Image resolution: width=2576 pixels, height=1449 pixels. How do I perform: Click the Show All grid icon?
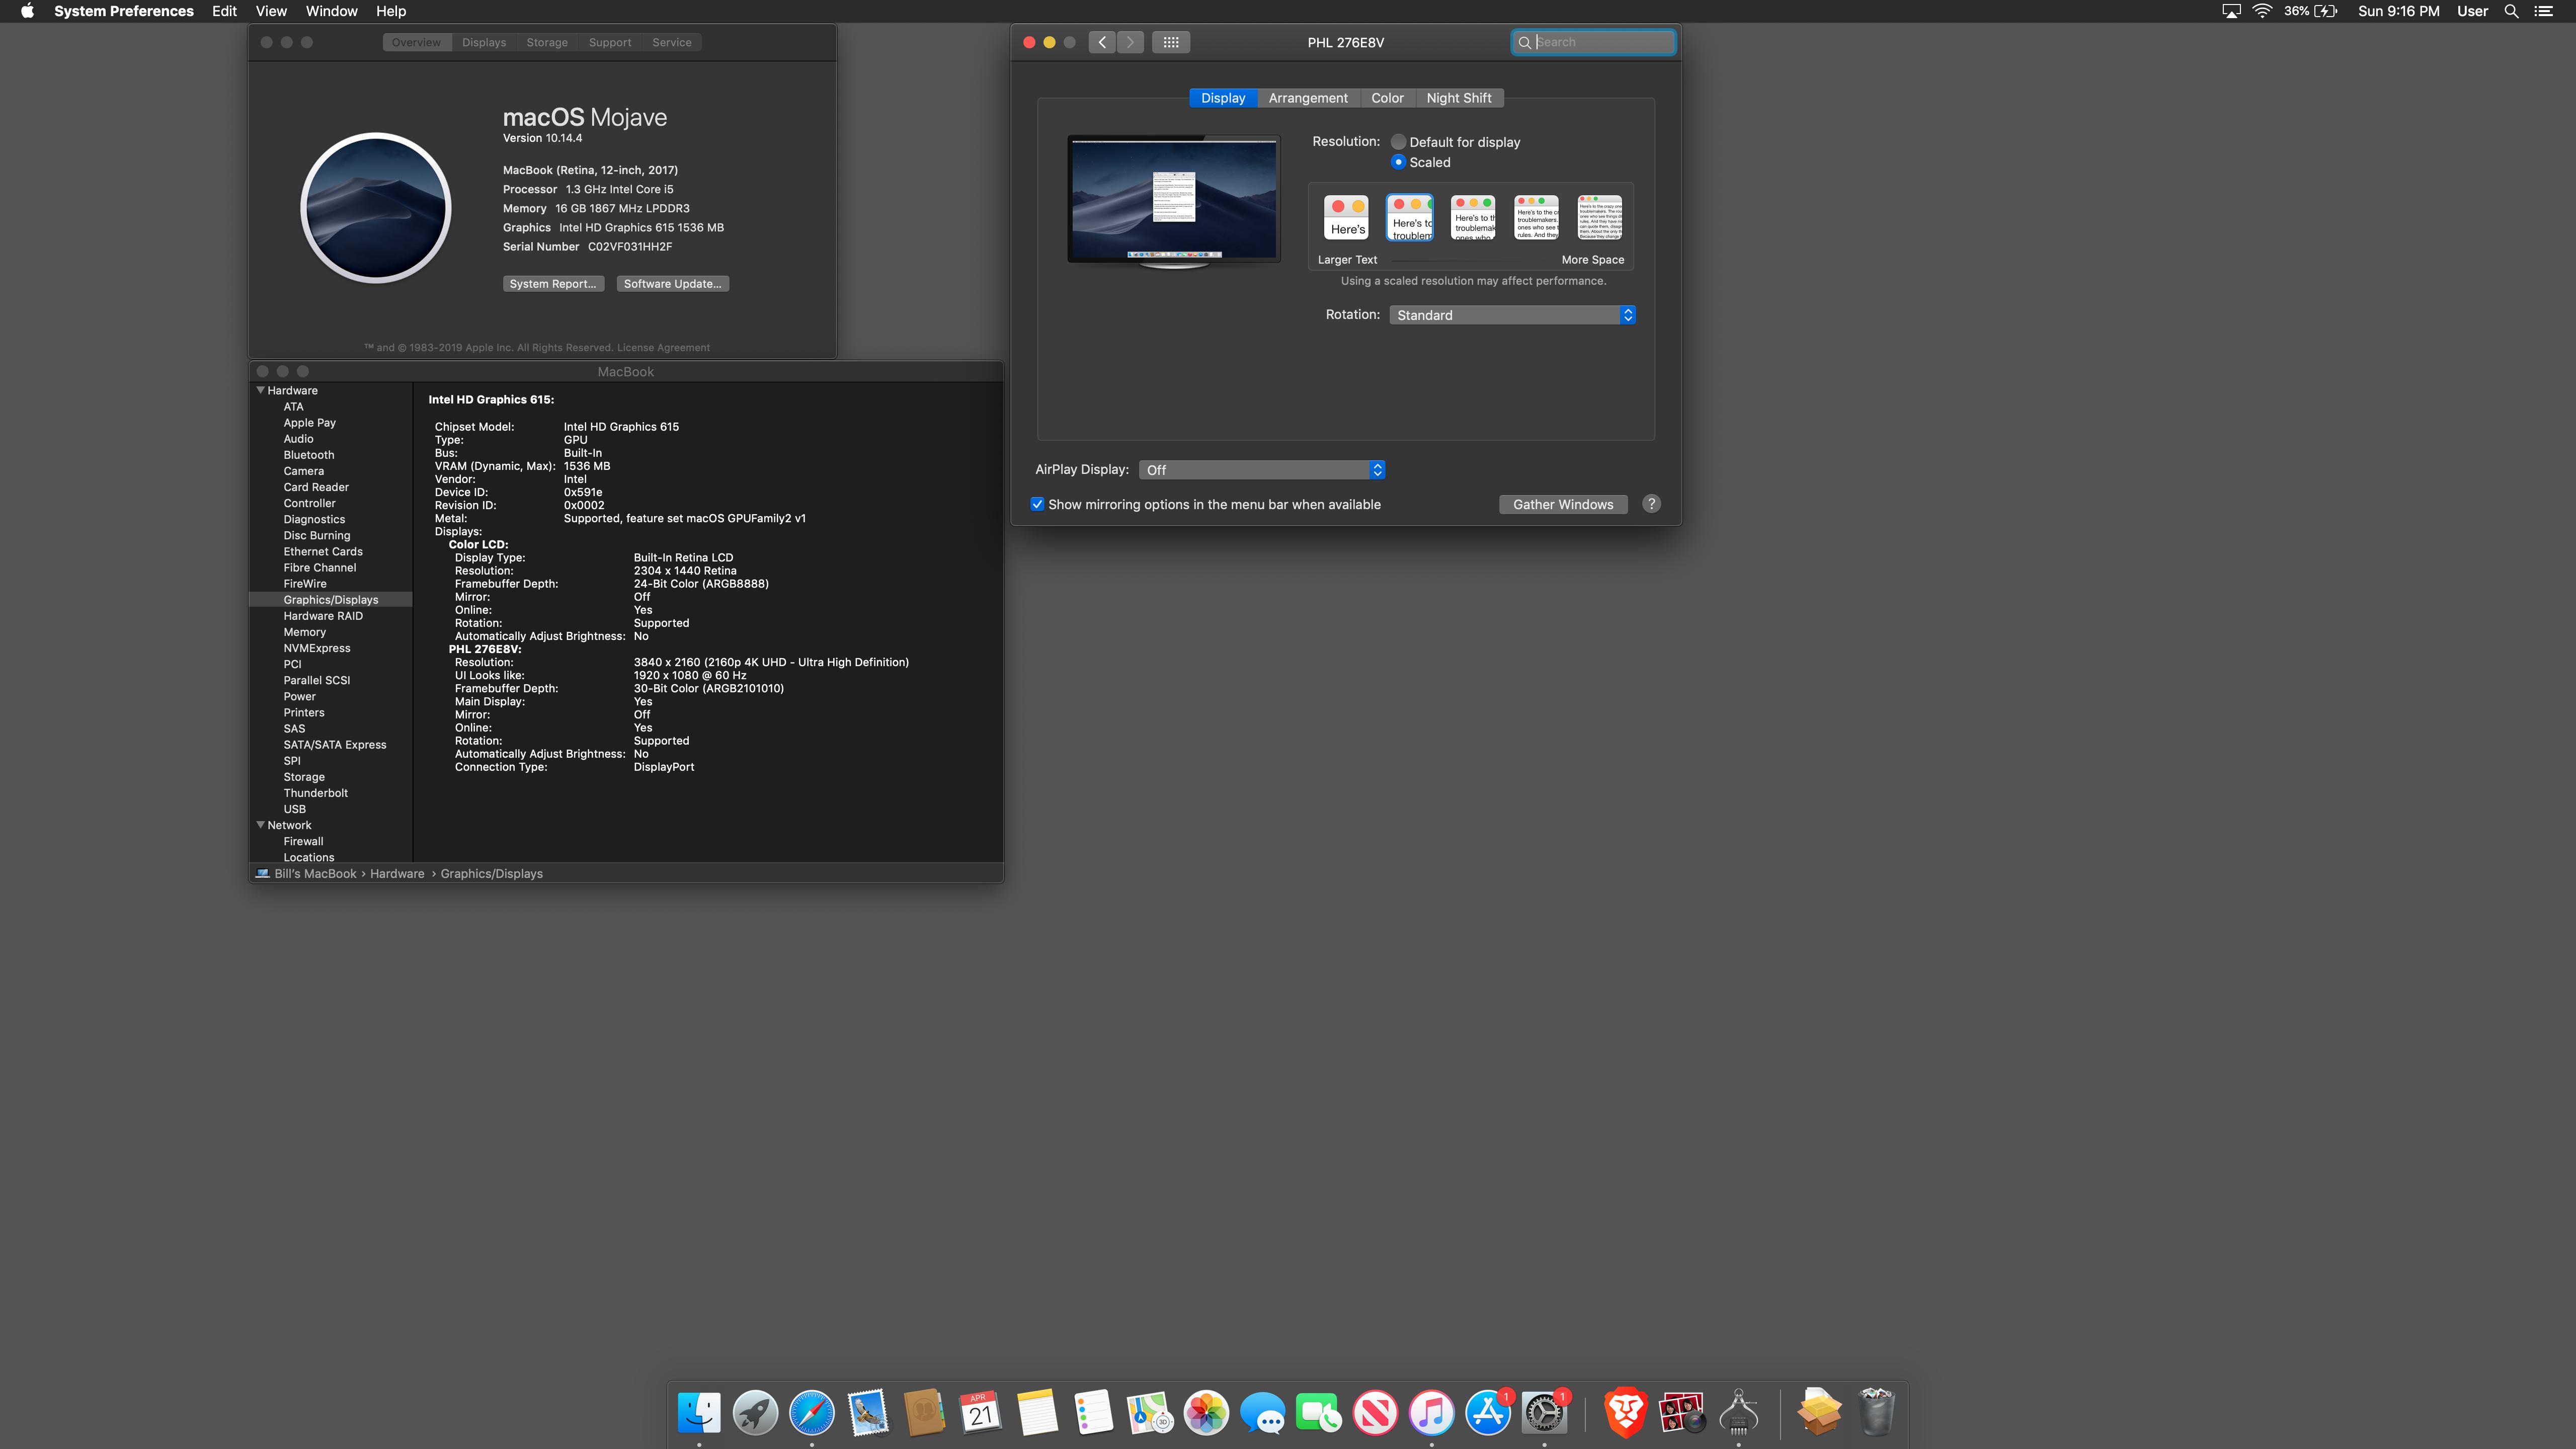coord(1170,42)
